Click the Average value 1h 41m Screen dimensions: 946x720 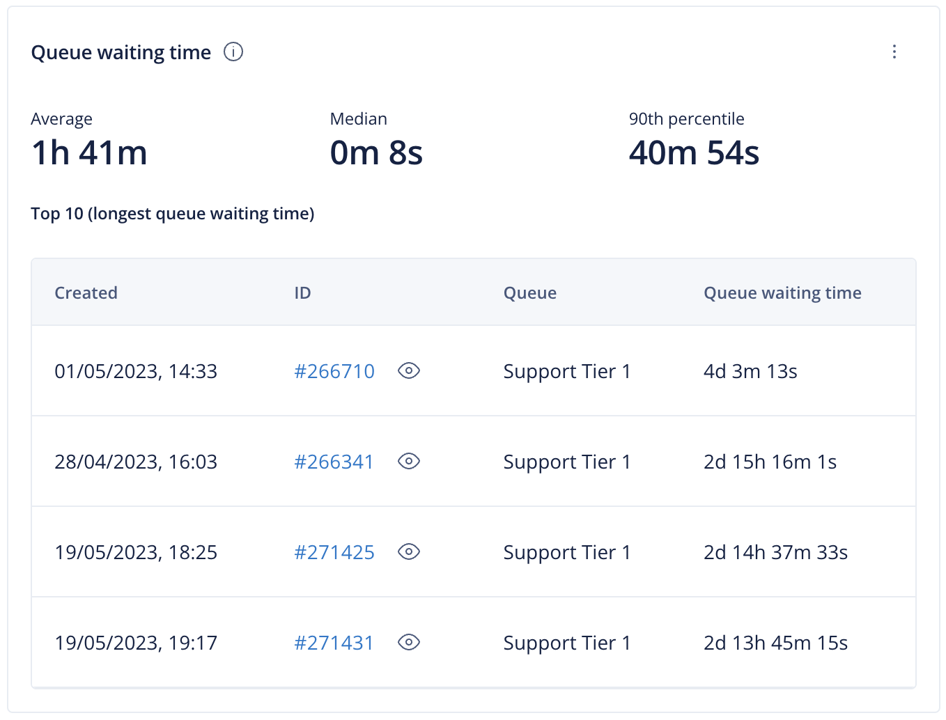pos(90,153)
